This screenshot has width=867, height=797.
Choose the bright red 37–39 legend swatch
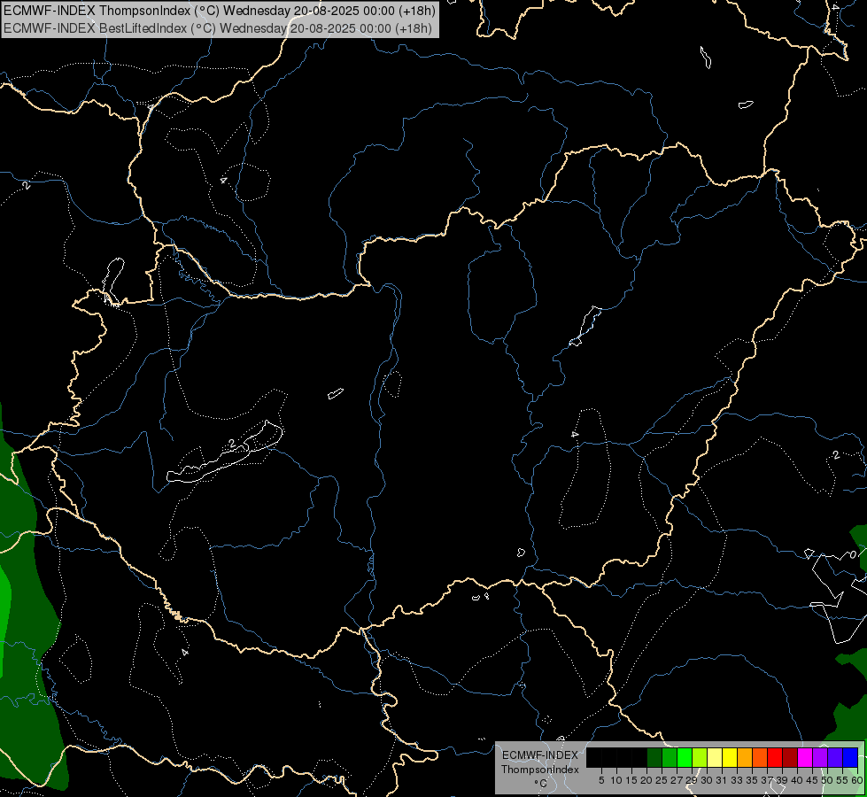click(775, 757)
